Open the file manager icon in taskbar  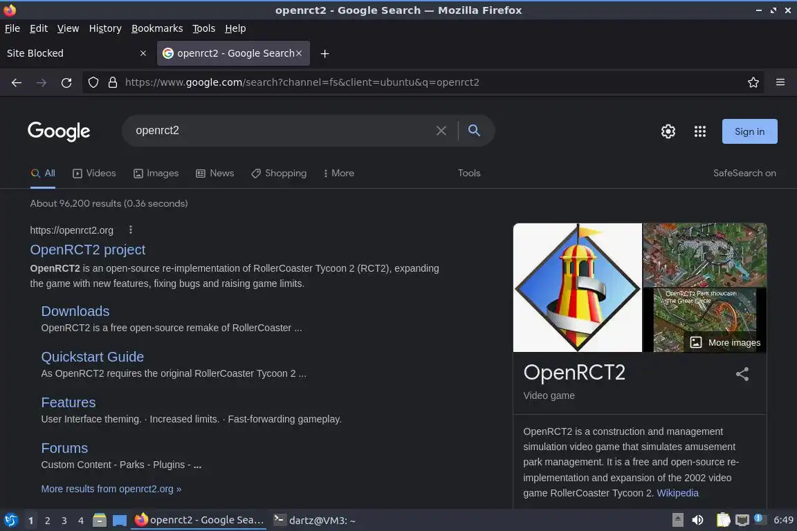pyautogui.click(x=100, y=520)
